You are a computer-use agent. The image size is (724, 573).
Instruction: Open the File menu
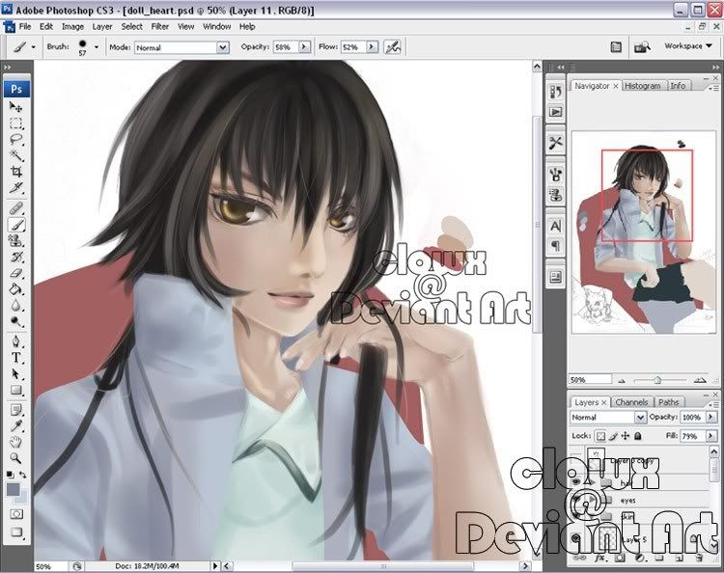(x=25, y=27)
